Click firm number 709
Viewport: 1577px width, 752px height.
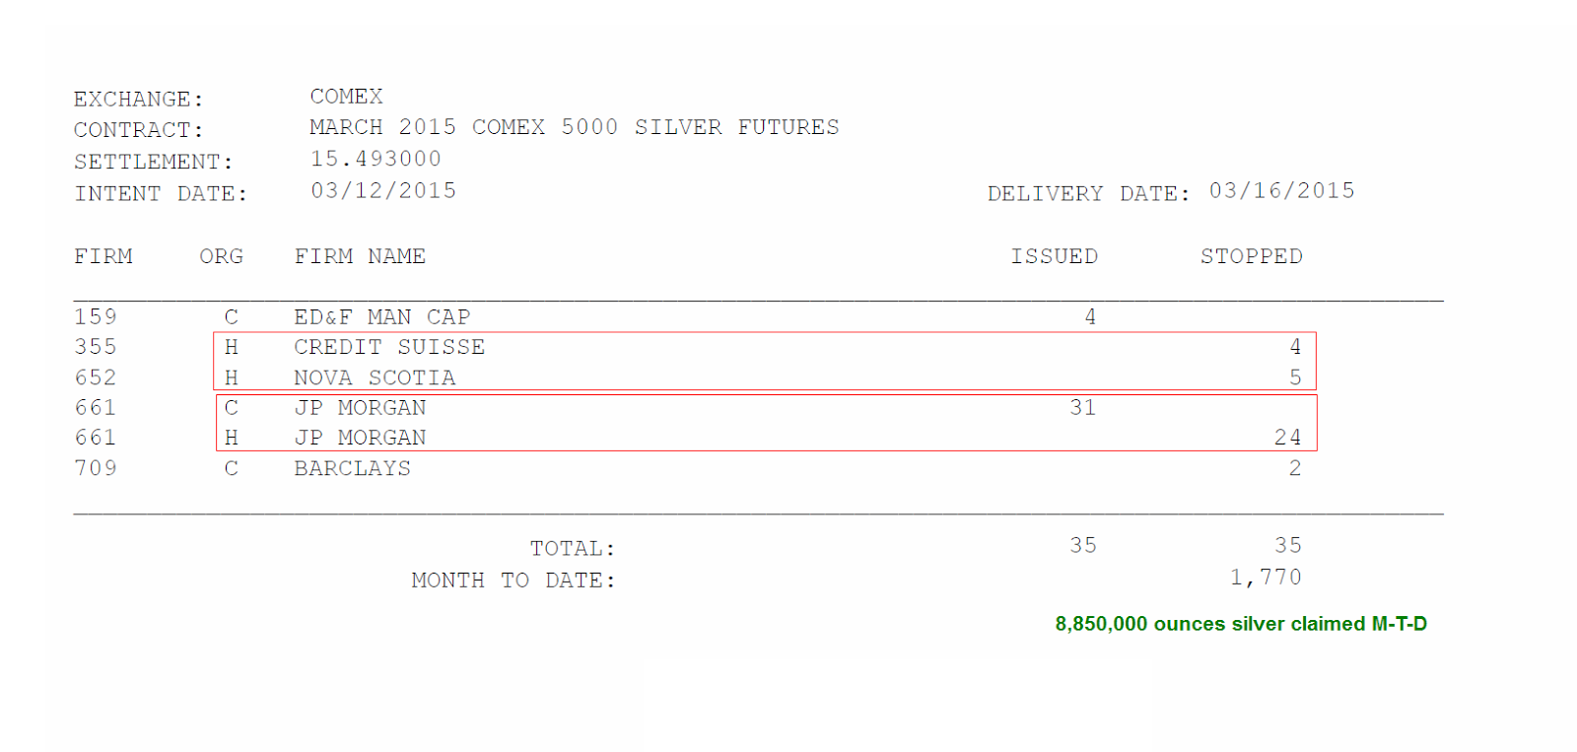tap(96, 468)
